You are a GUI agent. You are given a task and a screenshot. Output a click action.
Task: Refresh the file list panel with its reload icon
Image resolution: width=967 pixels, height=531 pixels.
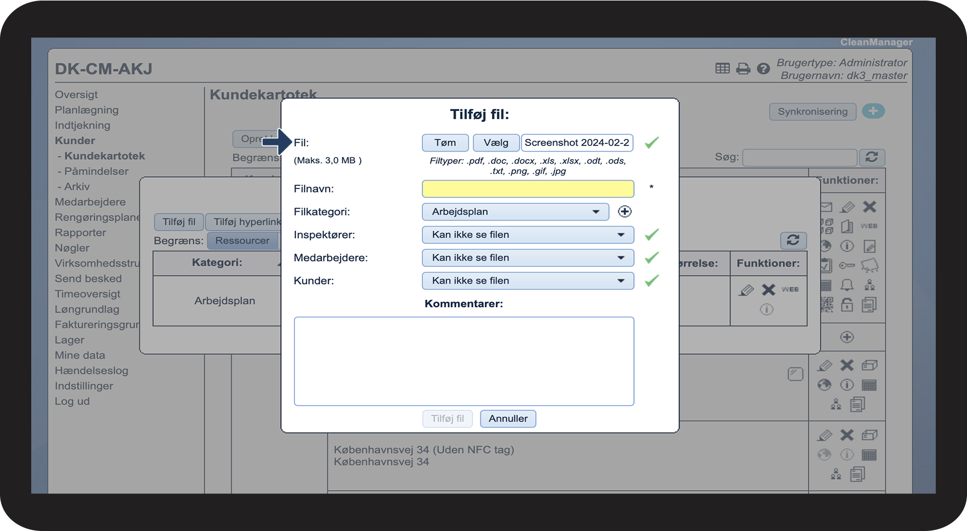793,240
